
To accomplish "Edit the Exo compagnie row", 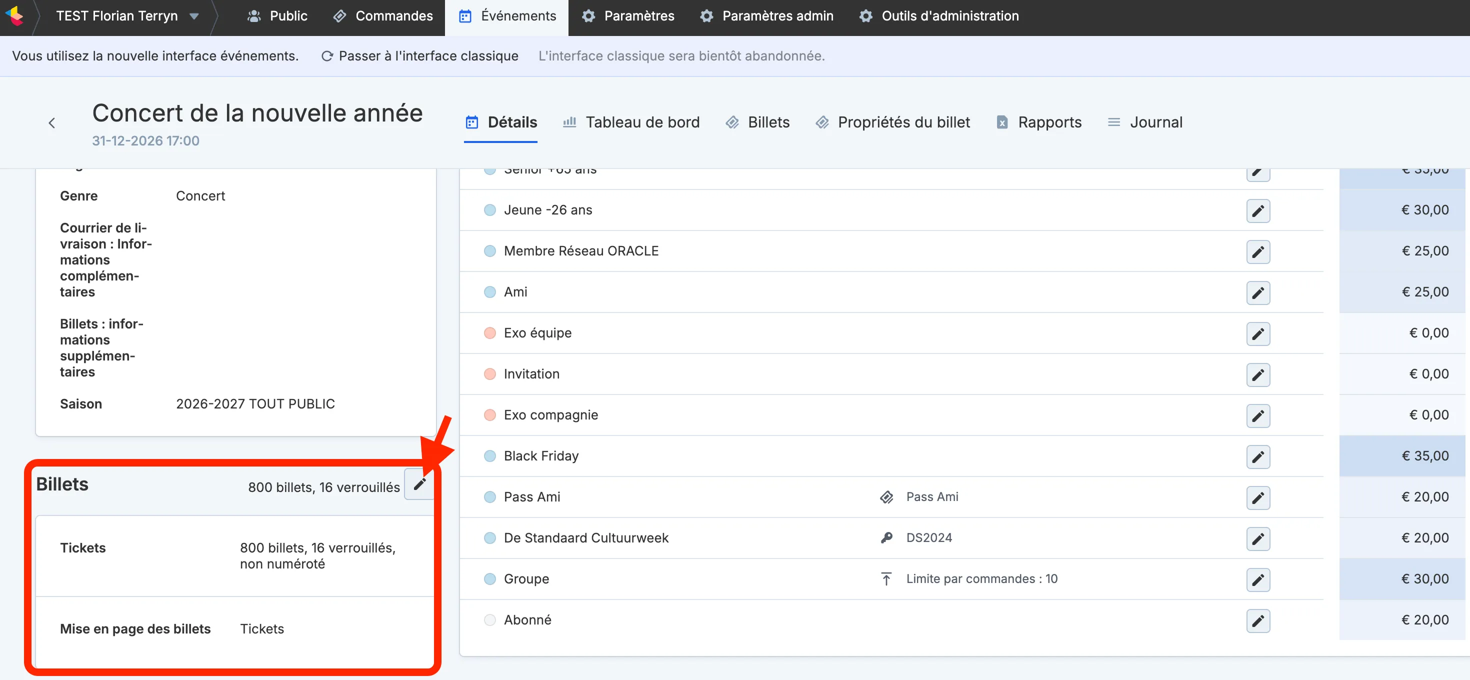I will [1257, 416].
